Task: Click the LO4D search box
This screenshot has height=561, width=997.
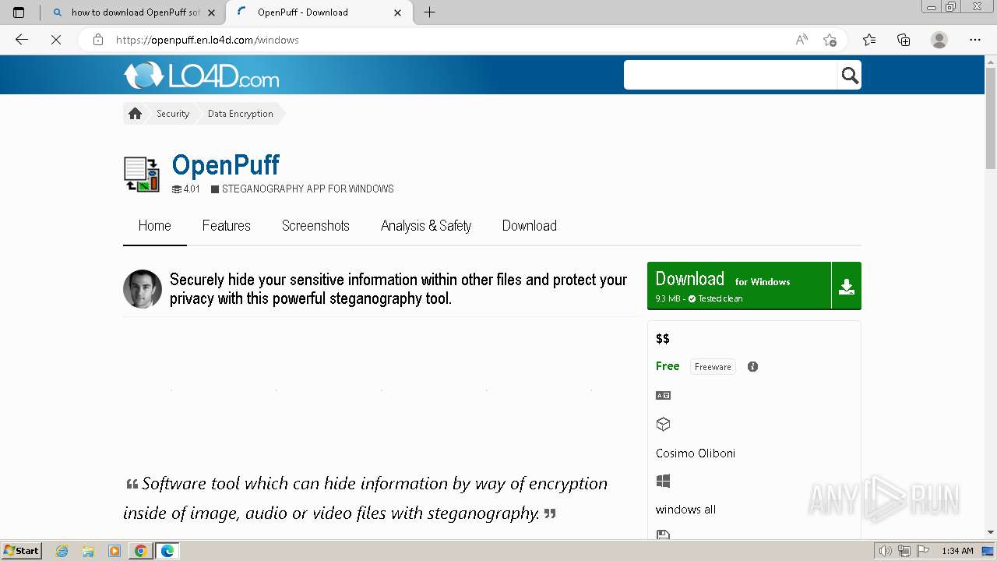Action: pos(731,75)
